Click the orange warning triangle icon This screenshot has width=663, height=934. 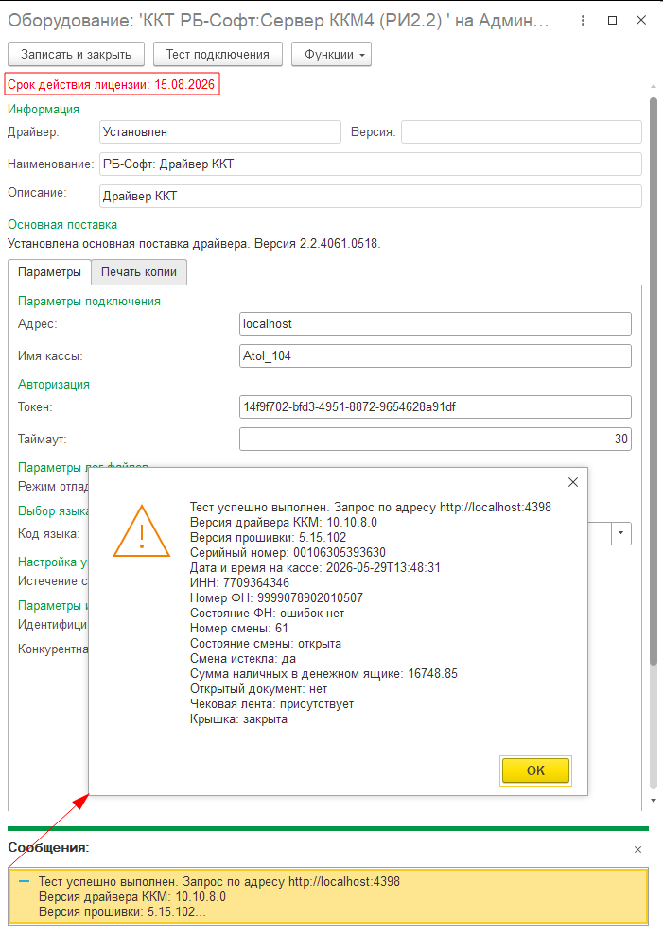142,531
